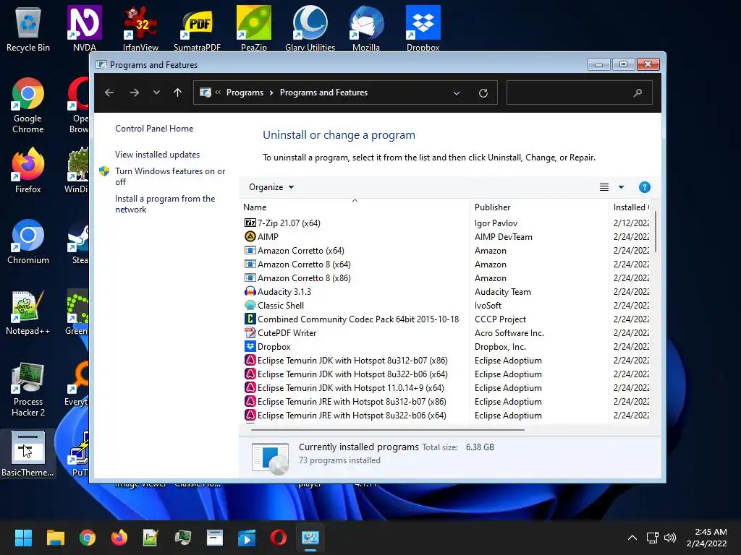Open View installed updates link
Image resolution: width=741 pixels, height=555 pixels.
point(157,155)
